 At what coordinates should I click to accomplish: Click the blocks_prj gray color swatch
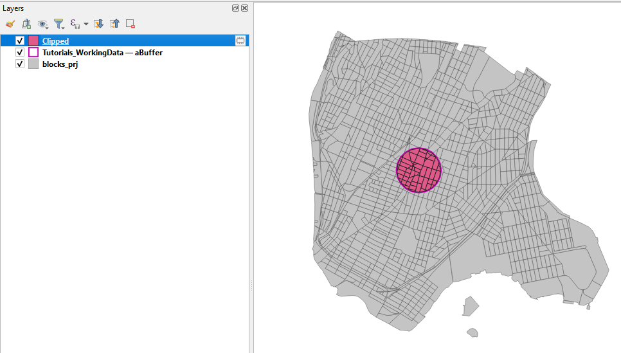[33, 64]
